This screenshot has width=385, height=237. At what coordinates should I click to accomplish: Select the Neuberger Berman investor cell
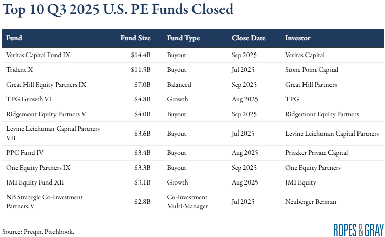click(x=311, y=201)
